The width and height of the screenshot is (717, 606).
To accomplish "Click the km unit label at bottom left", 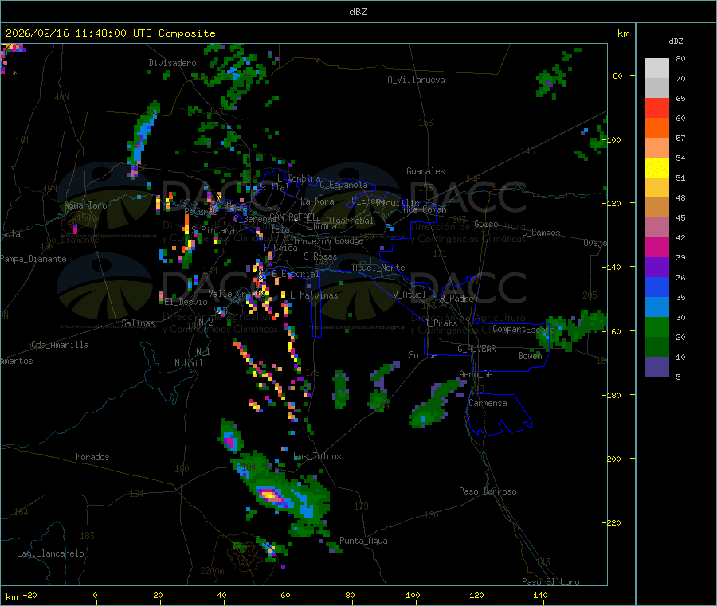I will point(11,597).
